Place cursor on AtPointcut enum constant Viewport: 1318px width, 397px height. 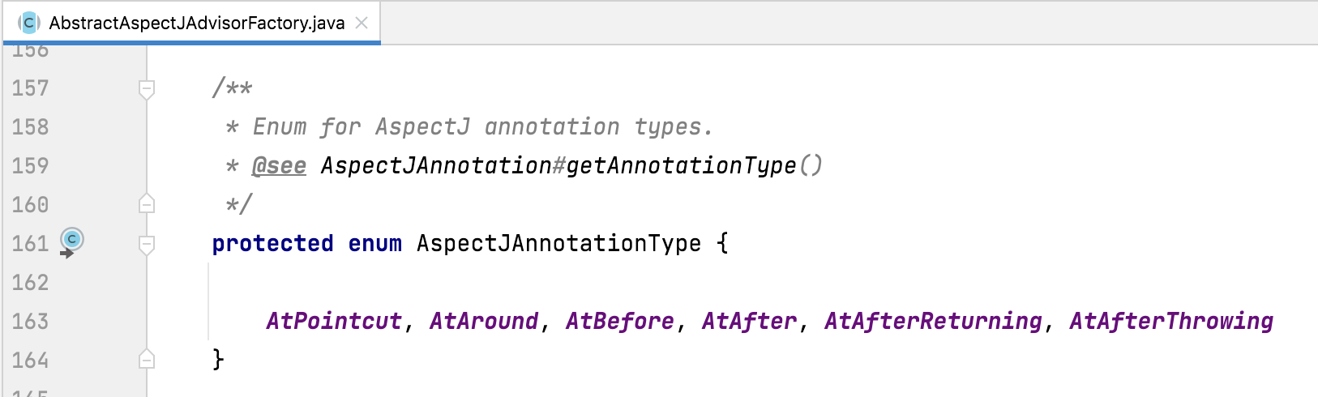334,321
